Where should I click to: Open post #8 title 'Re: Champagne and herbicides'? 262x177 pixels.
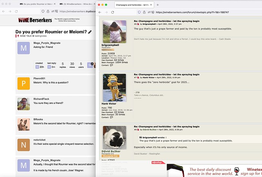(x=167, y=127)
